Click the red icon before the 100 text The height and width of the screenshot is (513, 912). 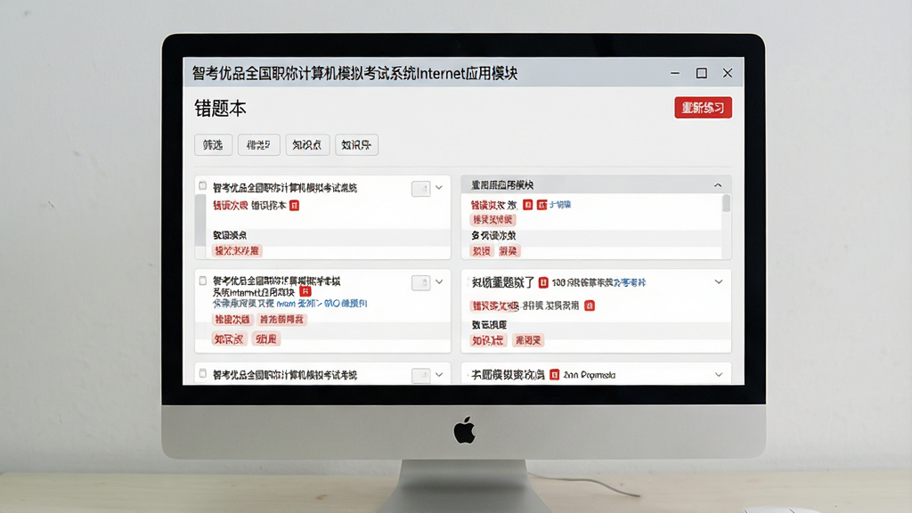543,282
